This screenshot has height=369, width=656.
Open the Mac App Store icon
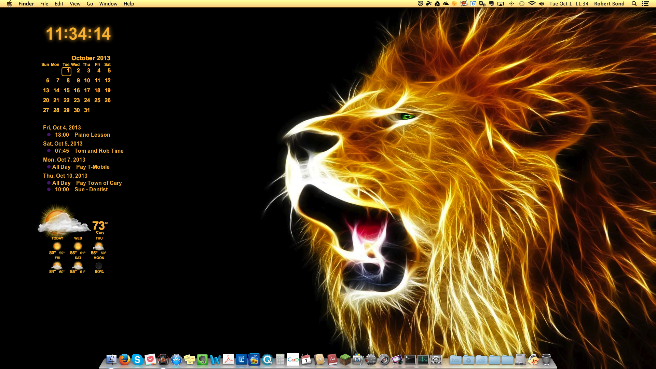click(176, 359)
